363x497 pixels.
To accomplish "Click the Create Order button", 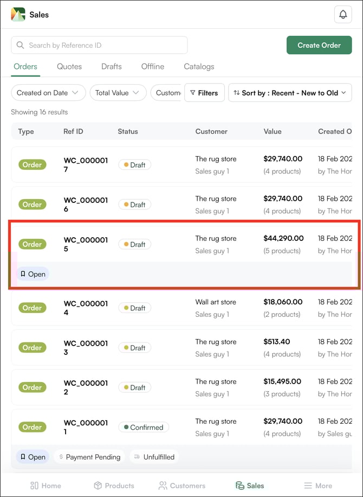I will click(319, 45).
